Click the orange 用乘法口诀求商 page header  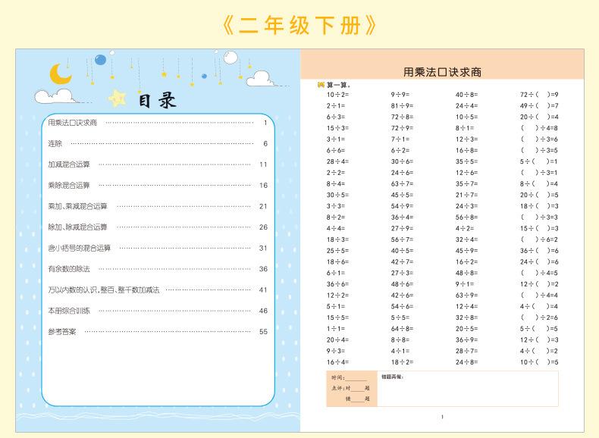click(442, 72)
